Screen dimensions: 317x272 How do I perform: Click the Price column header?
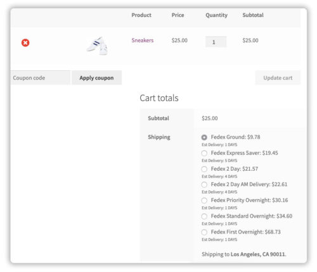[178, 15]
